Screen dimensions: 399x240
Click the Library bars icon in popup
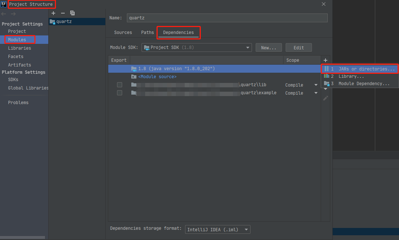(327, 76)
